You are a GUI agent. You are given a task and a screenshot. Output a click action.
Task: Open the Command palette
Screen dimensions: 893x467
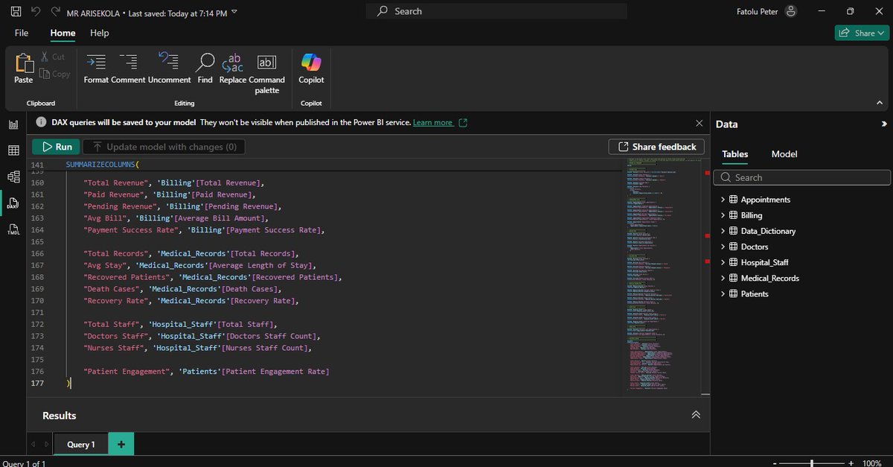pyautogui.click(x=266, y=74)
